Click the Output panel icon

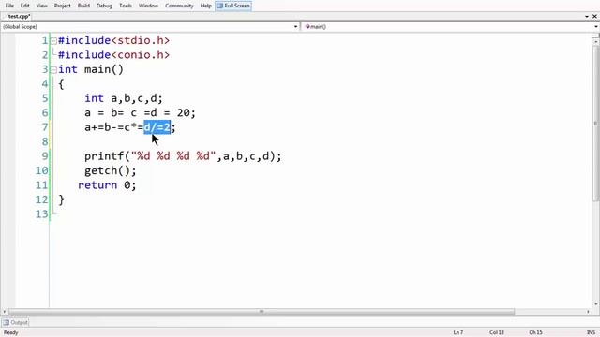(7, 322)
